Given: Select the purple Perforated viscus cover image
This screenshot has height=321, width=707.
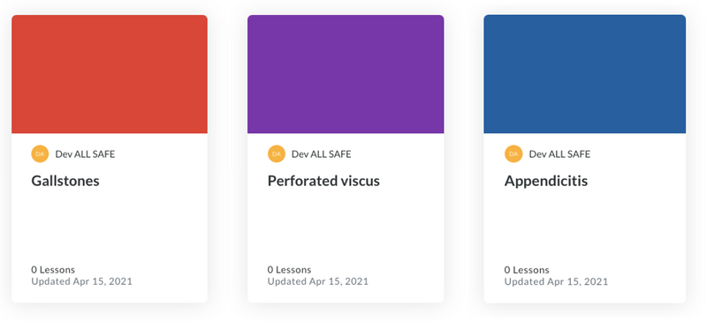Looking at the screenshot, I should pos(346,74).
